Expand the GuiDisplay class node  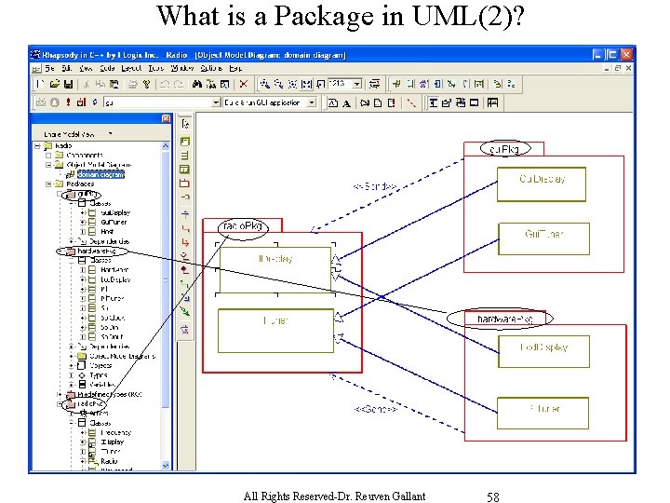(x=83, y=212)
